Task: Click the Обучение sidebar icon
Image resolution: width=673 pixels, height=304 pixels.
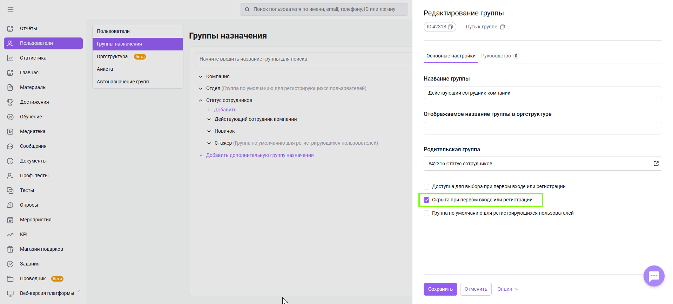Action: (x=10, y=117)
